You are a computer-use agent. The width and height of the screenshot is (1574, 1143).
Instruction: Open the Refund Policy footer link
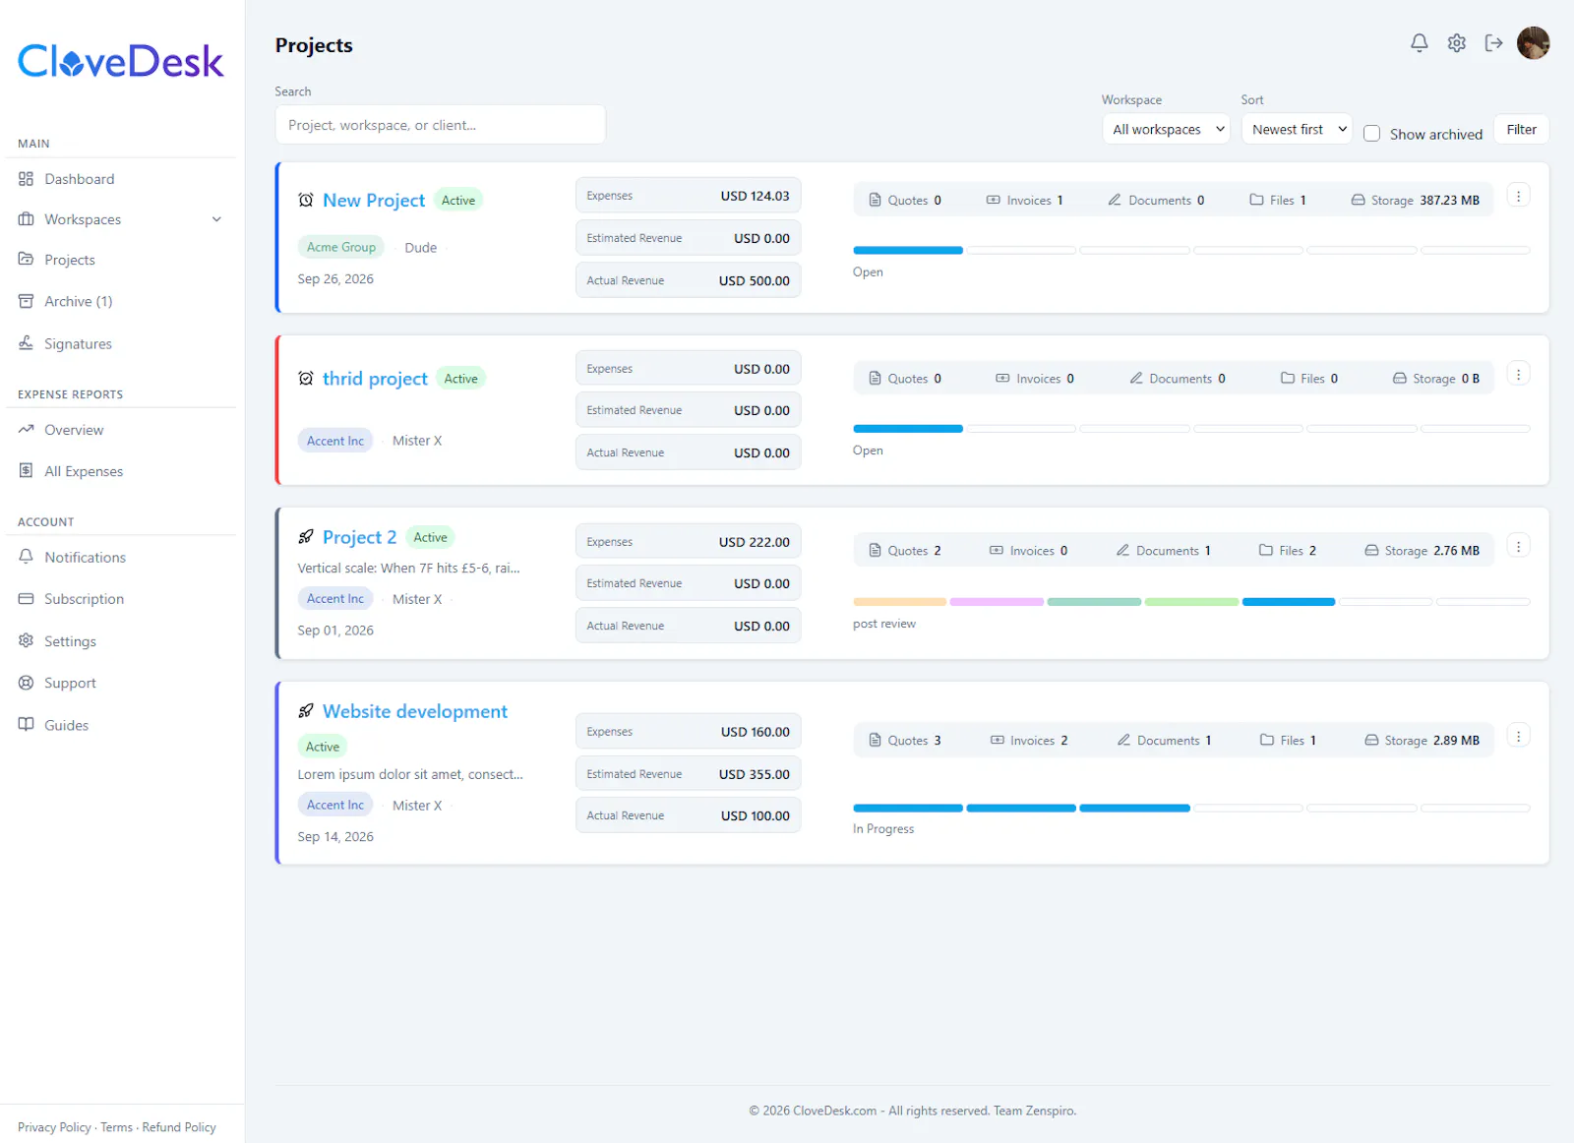(179, 1127)
